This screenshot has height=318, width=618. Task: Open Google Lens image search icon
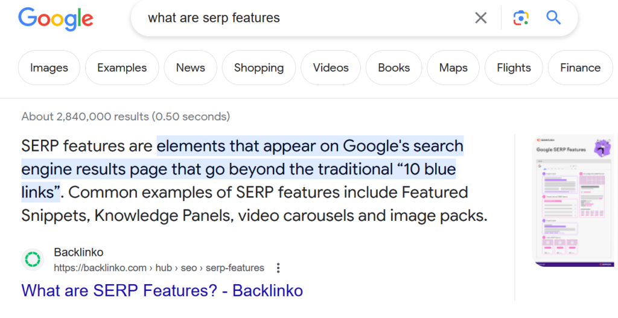click(521, 18)
